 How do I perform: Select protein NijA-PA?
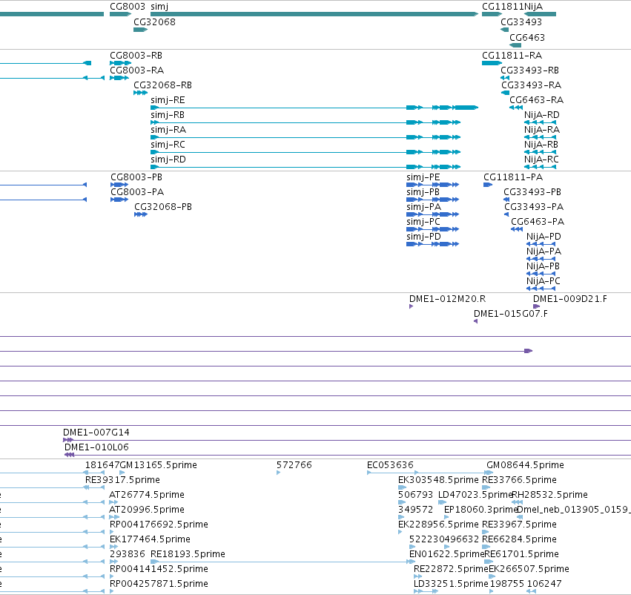tap(544, 252)
